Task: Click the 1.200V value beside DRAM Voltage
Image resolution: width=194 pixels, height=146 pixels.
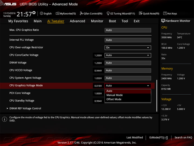Action: coord(98,63)
